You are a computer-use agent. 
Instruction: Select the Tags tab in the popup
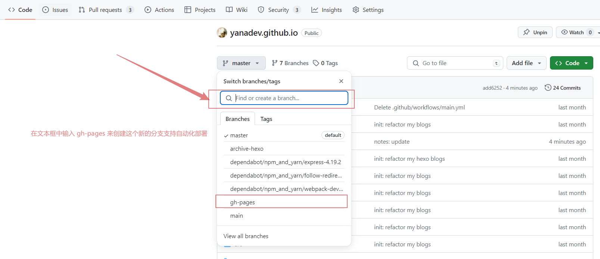coord(266,119)
